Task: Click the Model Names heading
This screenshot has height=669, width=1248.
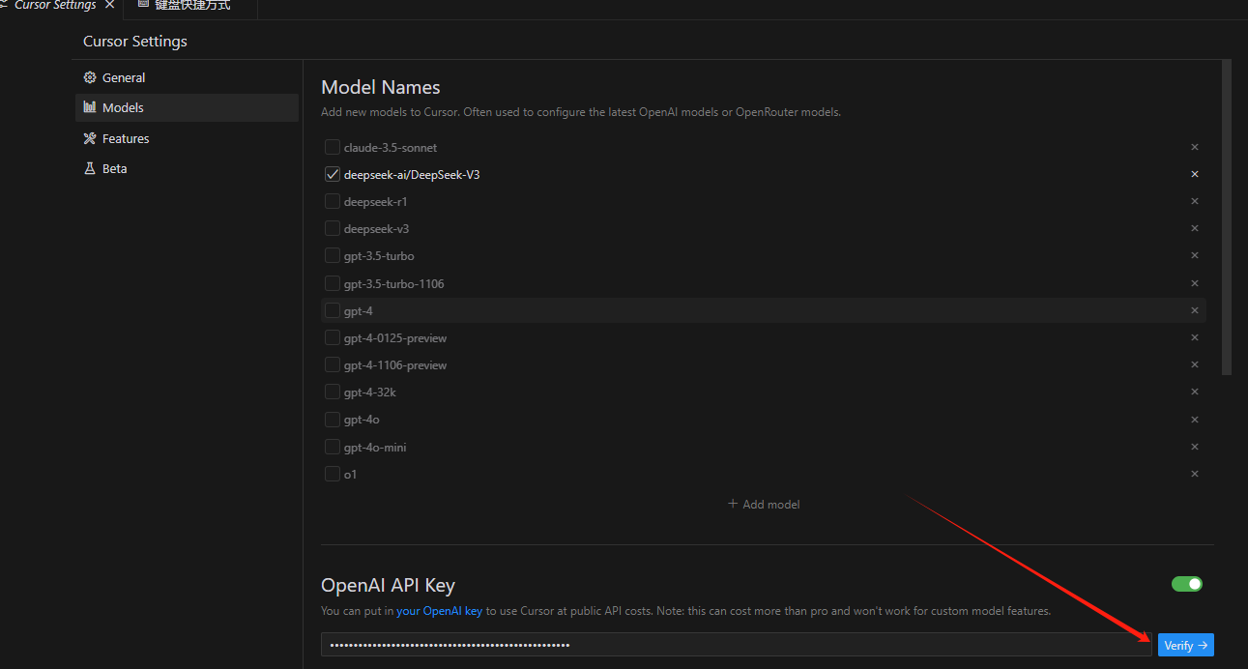Action: [x=381, y=87]
